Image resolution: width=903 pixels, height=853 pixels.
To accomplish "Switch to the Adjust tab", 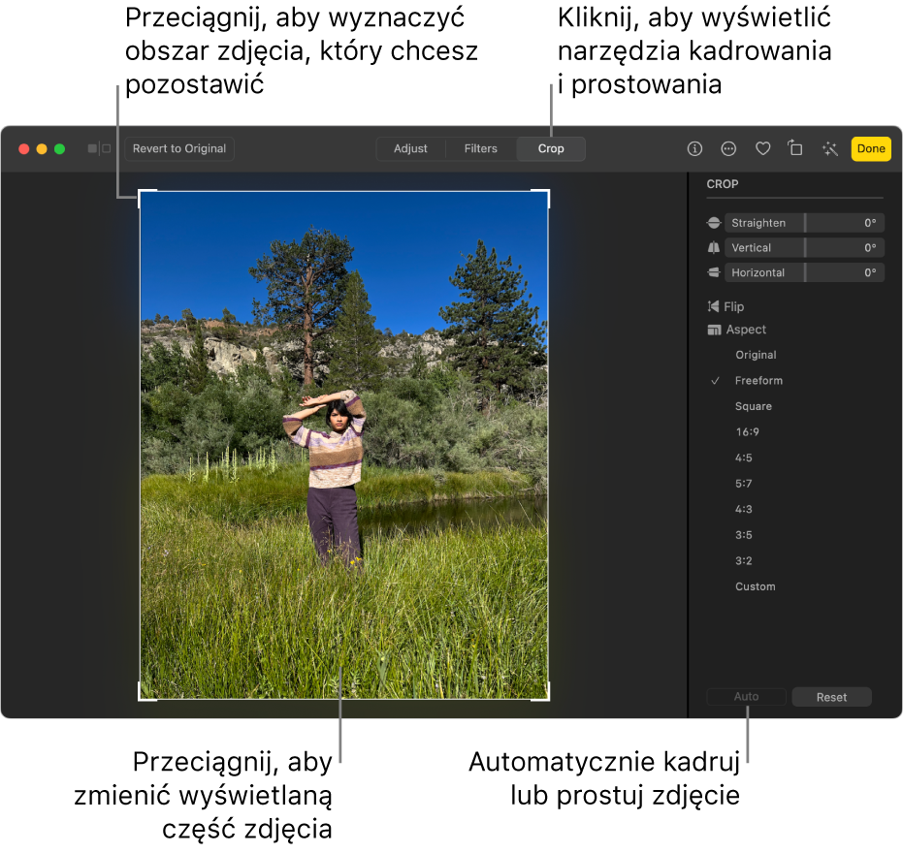I will [x=410, y=148].
